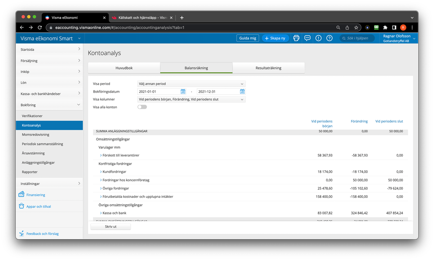Click the exclamation notification icon
This screenshot has height=260, width=434.
tap(318, 38)
